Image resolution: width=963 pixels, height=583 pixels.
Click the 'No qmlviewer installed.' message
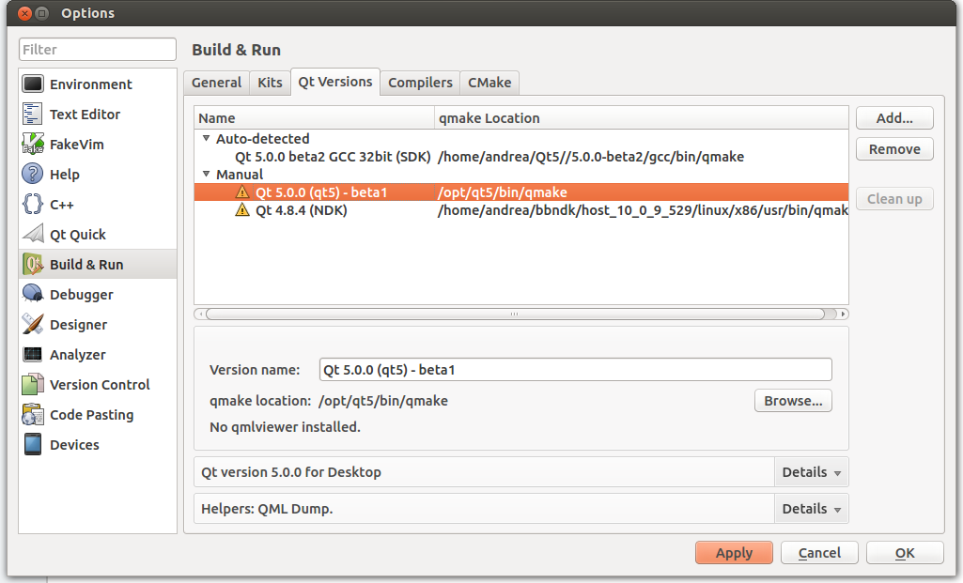pyautogui.click(x=285, y=426)
